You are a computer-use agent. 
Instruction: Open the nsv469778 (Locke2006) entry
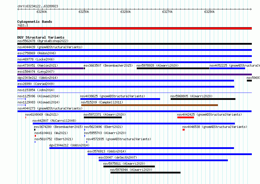pos(36,59)
